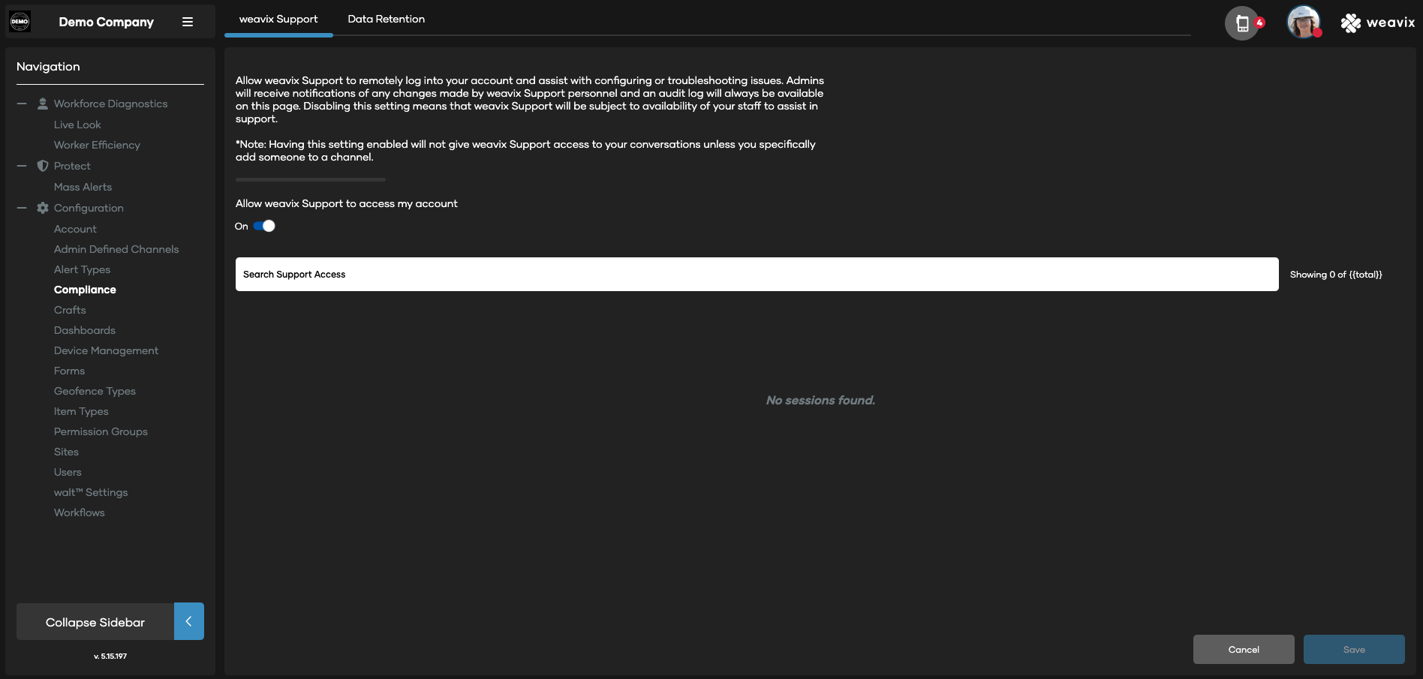Click the Navigation heading
The height and width of the screenshot is (679, 1423).
point(48,67)
